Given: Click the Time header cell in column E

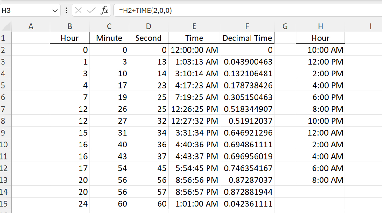Looking at the screenshot, I should [194, 38].
